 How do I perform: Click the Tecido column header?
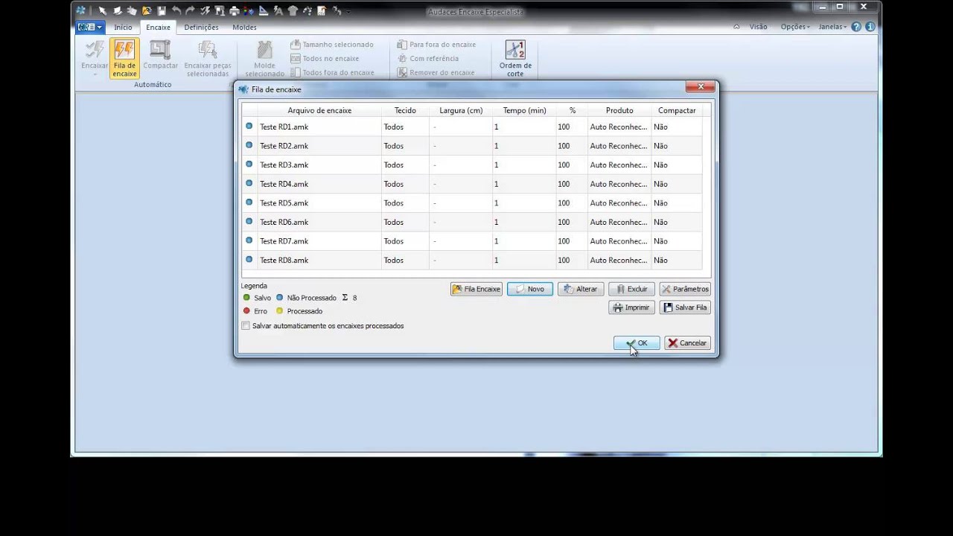point(405,110)
